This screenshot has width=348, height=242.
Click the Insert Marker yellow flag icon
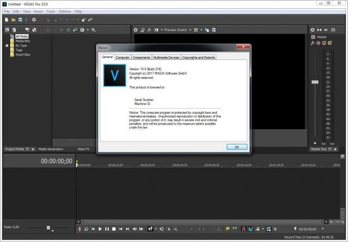[228, 229]
